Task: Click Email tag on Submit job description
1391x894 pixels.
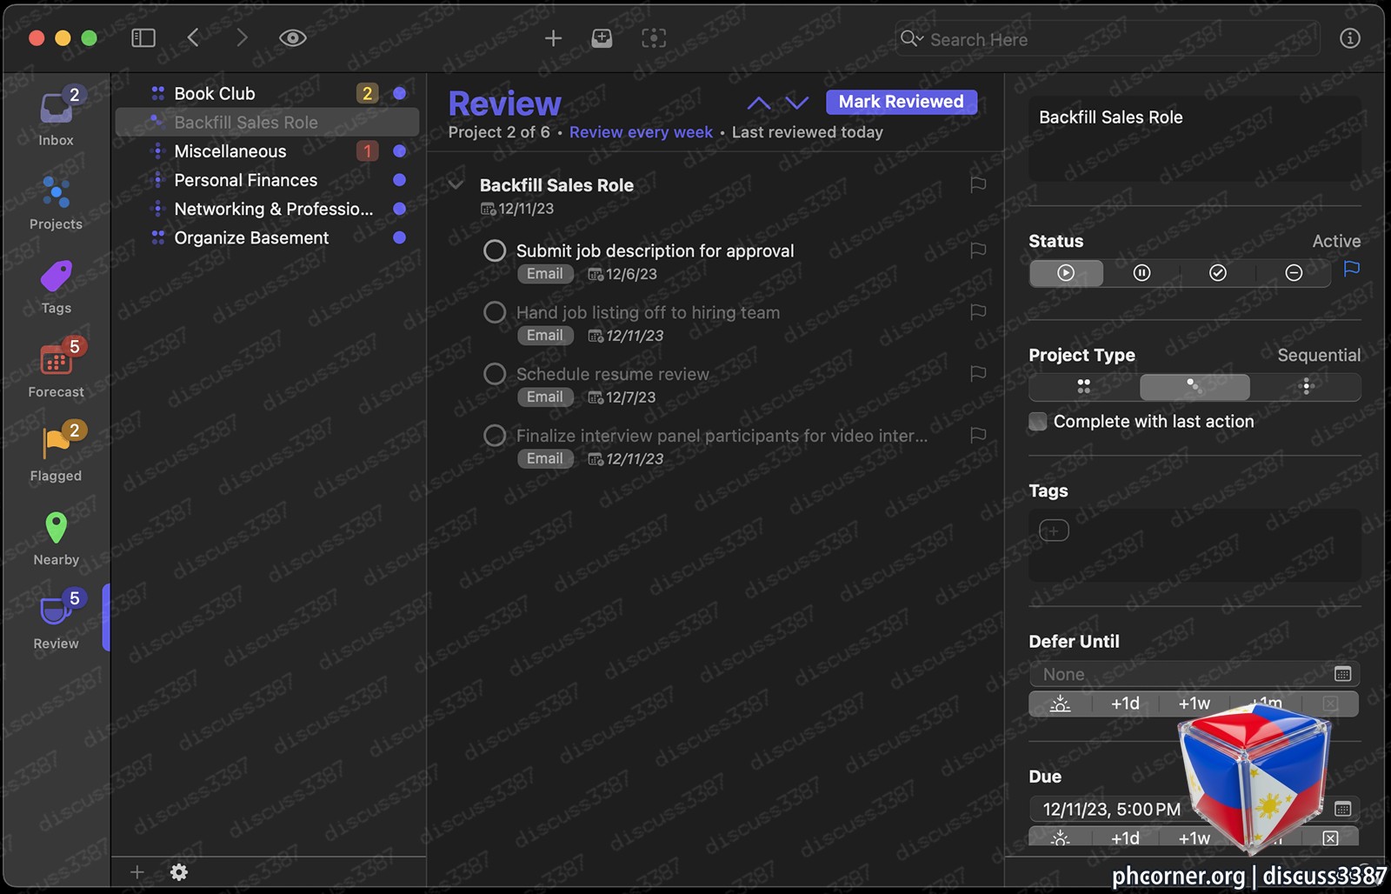Action: pos(545,274)
